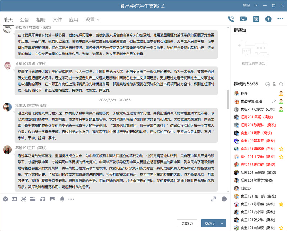Switch to the 公告 tab
Viewport: 287px width, 231px height.
pos(24,19)
